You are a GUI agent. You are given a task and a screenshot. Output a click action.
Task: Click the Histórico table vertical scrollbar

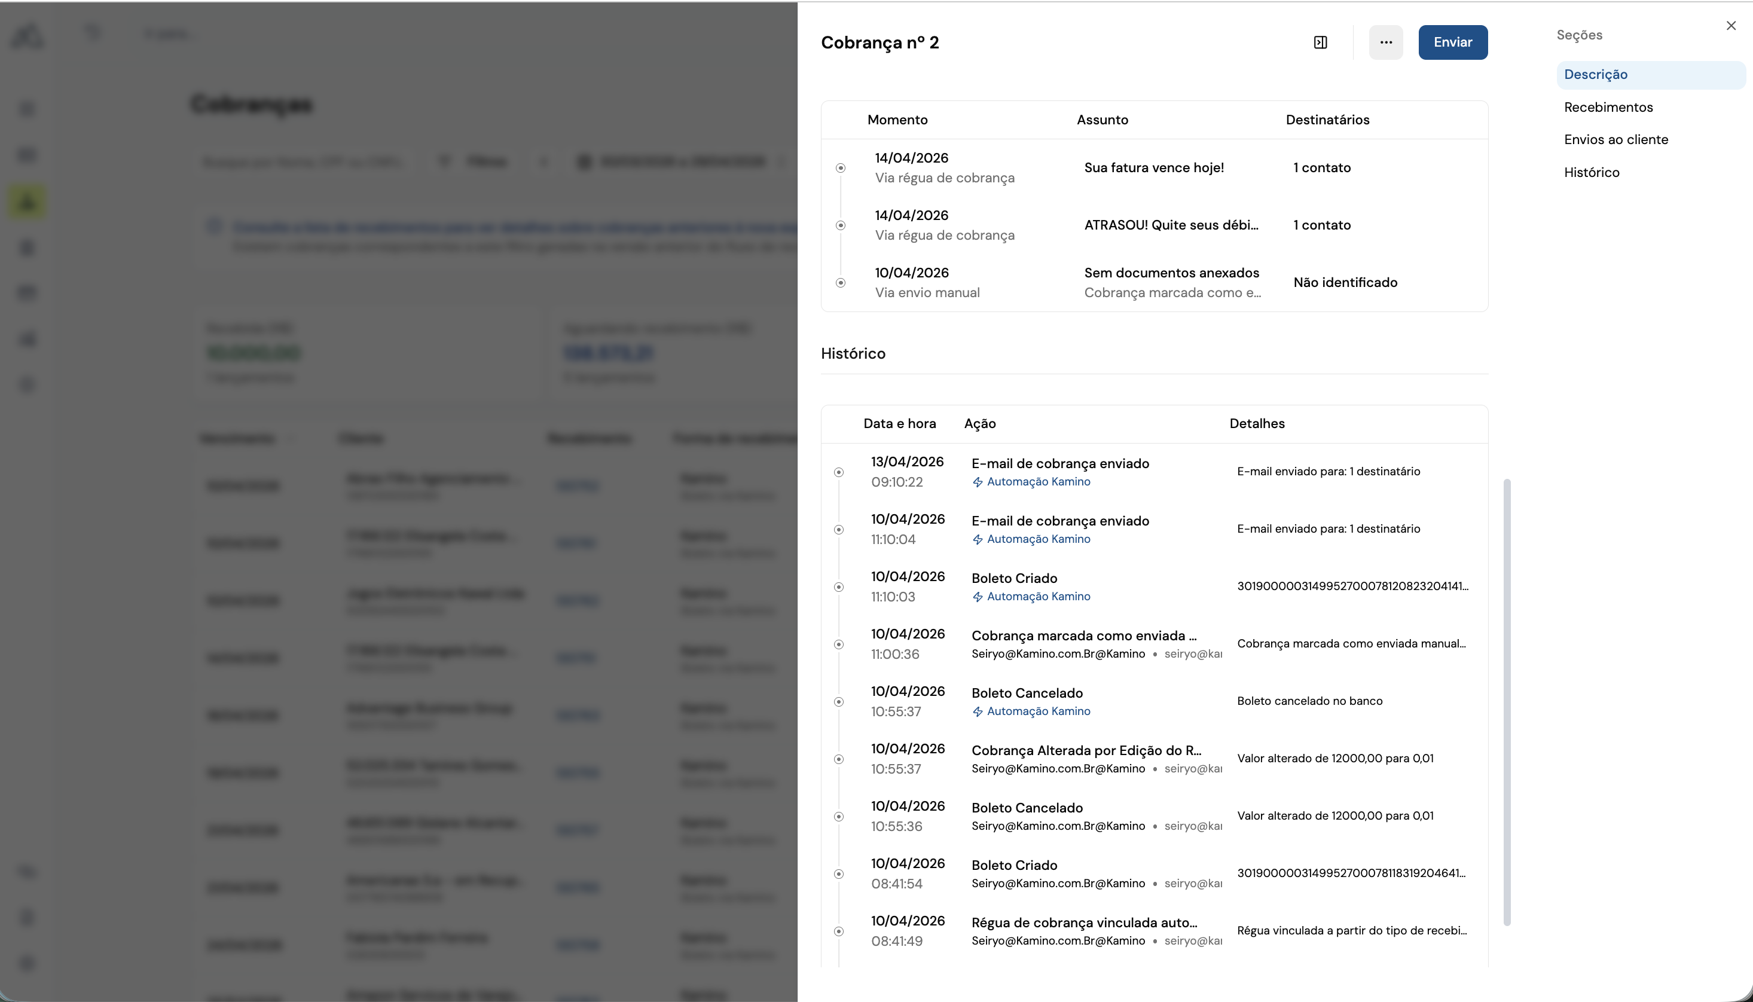[1506, 702]
